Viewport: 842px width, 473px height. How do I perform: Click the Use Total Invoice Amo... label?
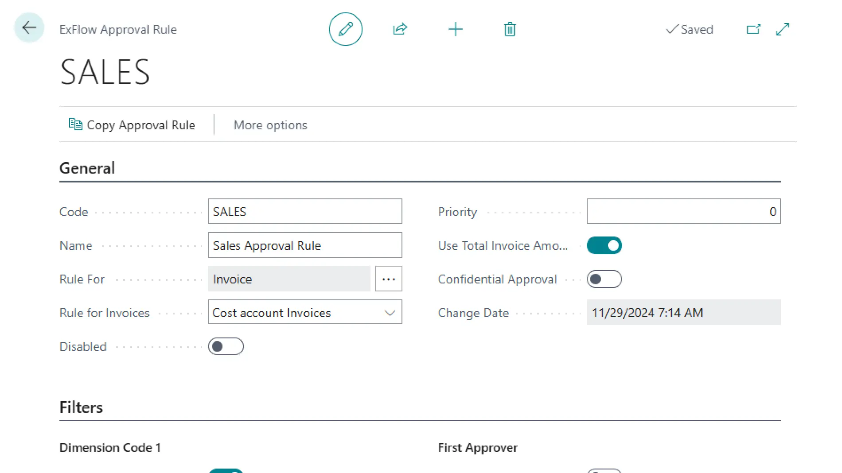tap(503, 245)
